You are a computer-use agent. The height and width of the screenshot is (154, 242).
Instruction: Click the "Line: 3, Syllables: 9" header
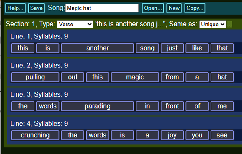(x=39, y=94)
